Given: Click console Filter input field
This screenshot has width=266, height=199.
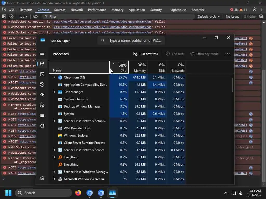Looking at the screenshot, I should pos(118,16).
